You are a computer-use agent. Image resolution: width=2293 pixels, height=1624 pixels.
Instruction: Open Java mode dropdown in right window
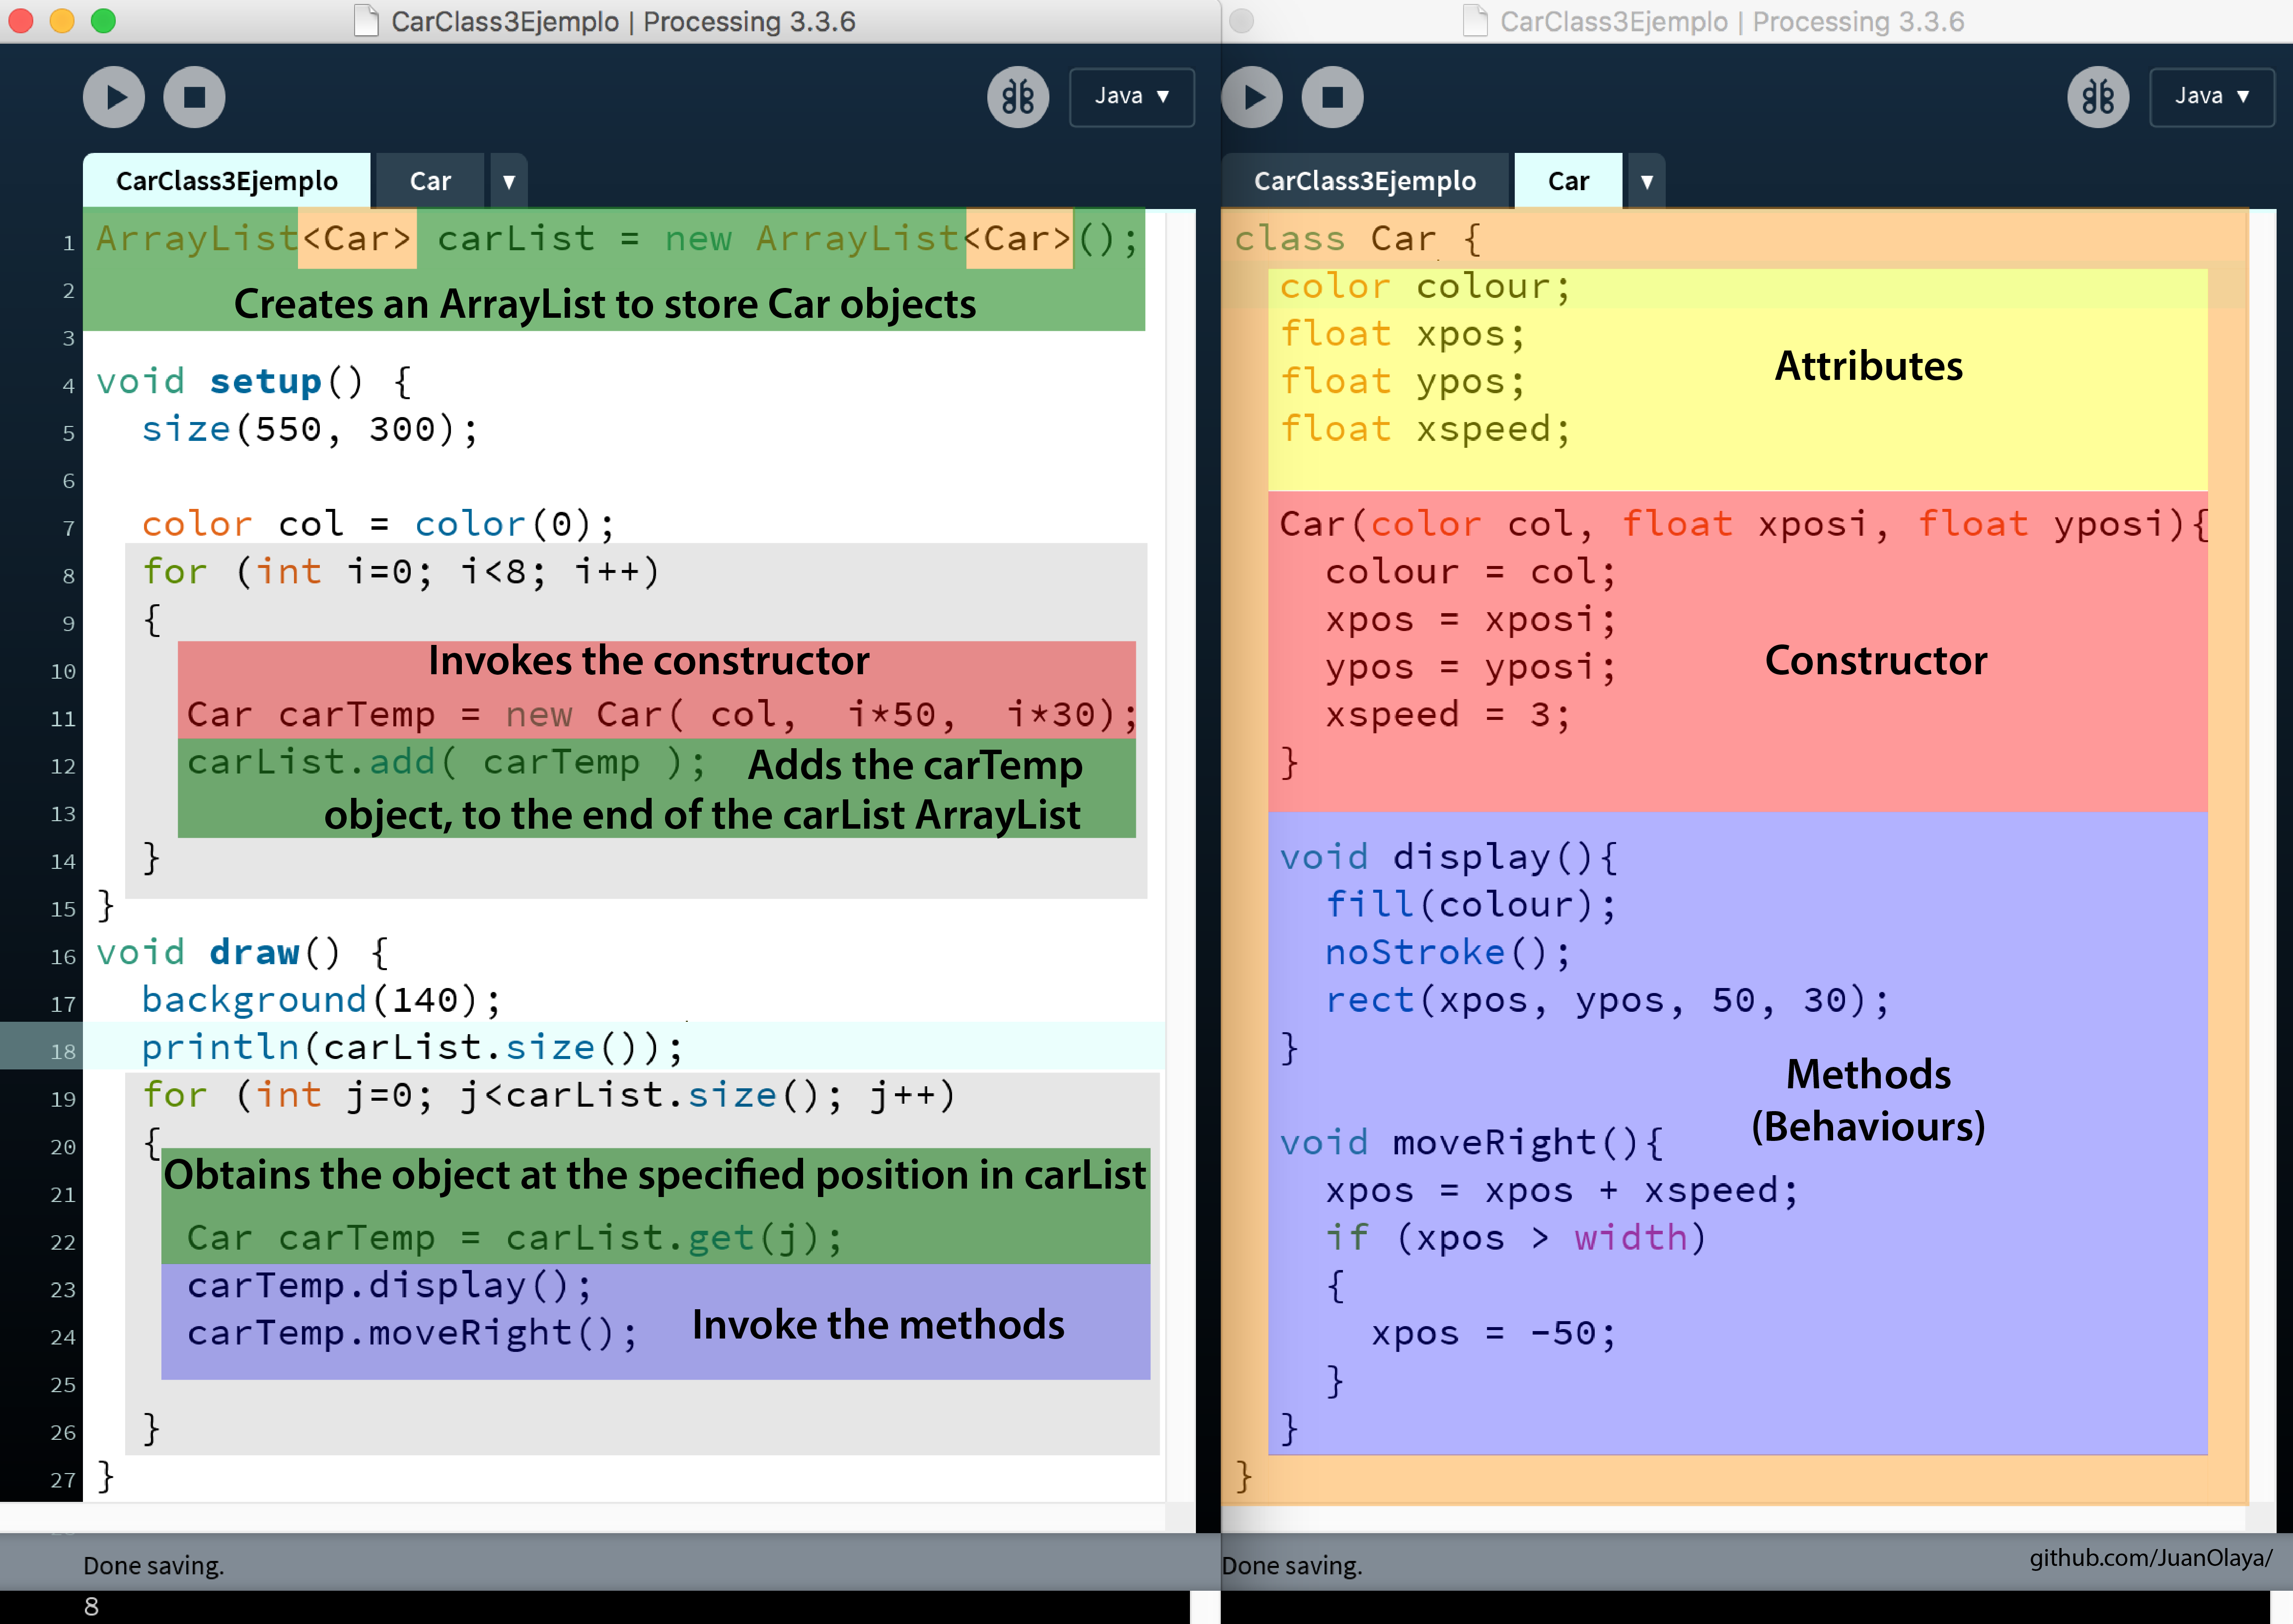(2212, 97)
